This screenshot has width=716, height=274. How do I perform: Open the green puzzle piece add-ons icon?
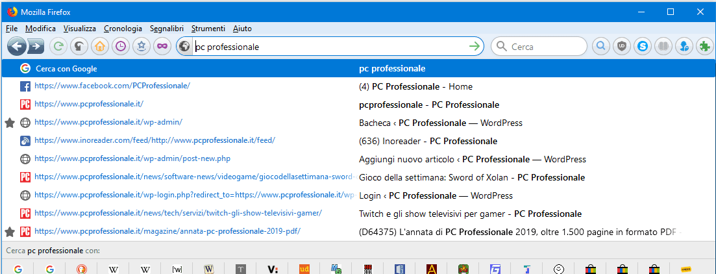tap(703, 46)
